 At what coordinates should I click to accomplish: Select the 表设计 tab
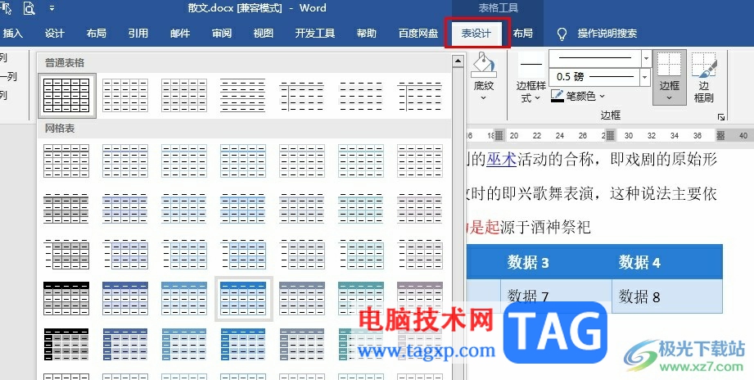tap(476, 34)
